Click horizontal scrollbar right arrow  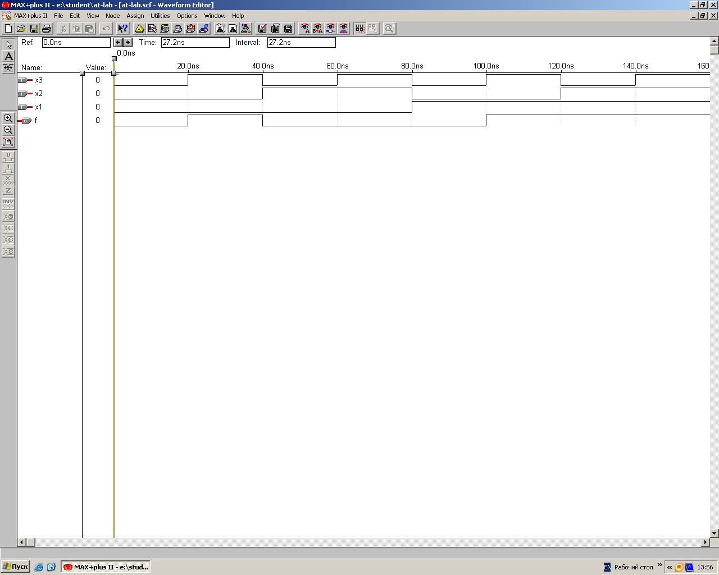[706, 542]
